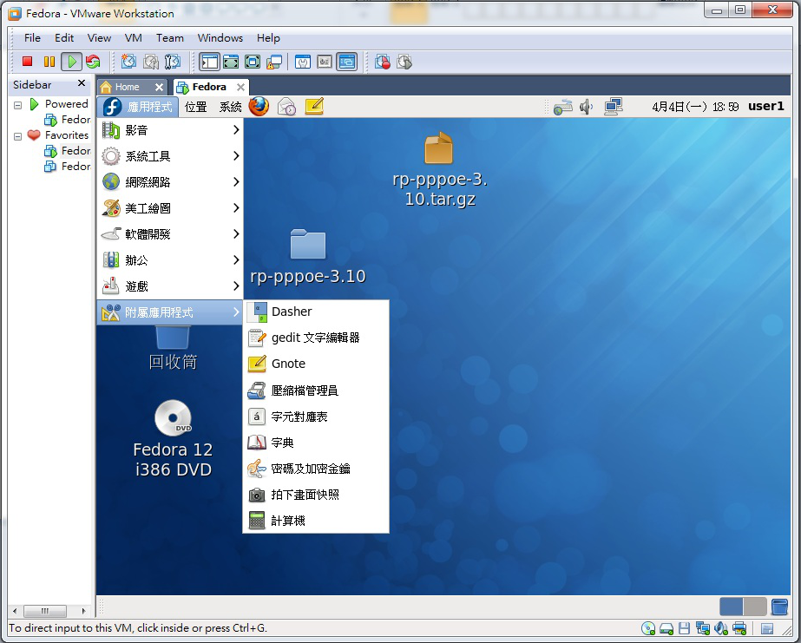Click the Revert to snapshot icon
801x643 pixels.
point(151,62)
